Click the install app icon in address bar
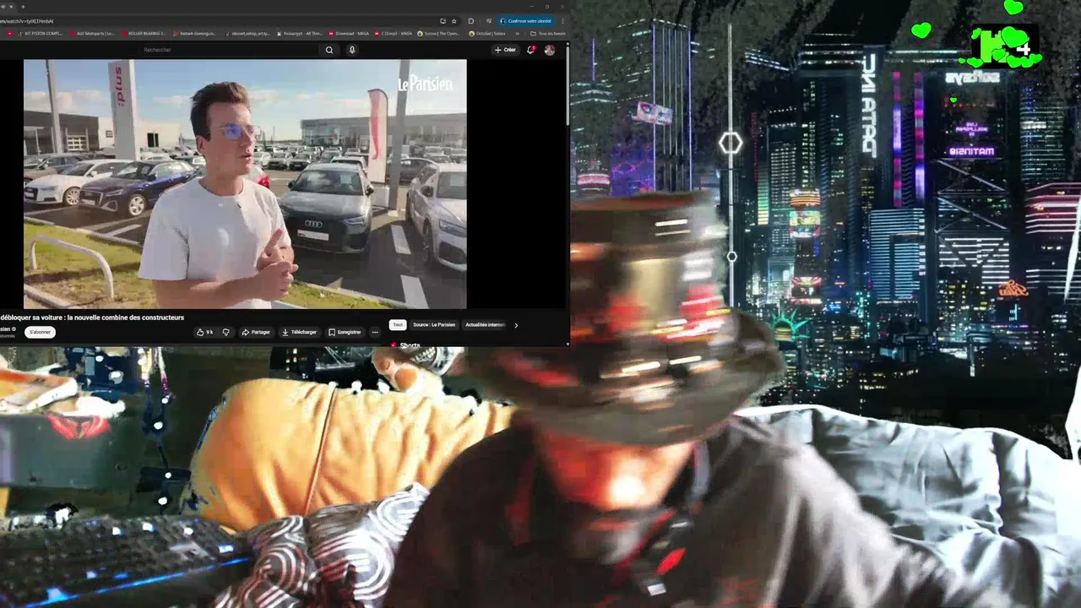1081x608 pixels. pyautogui.click(x=443, y=21)
